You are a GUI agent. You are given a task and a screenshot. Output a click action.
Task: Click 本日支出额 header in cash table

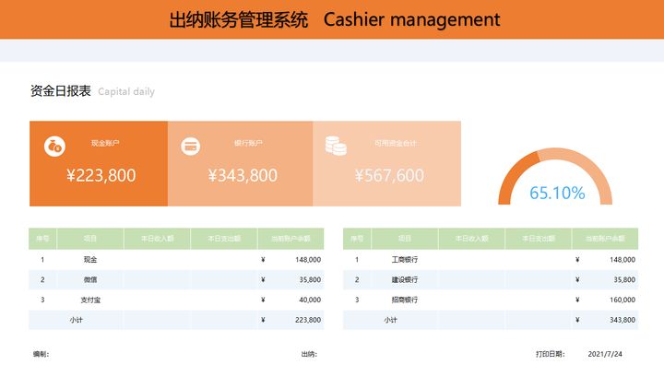(224, 239)
